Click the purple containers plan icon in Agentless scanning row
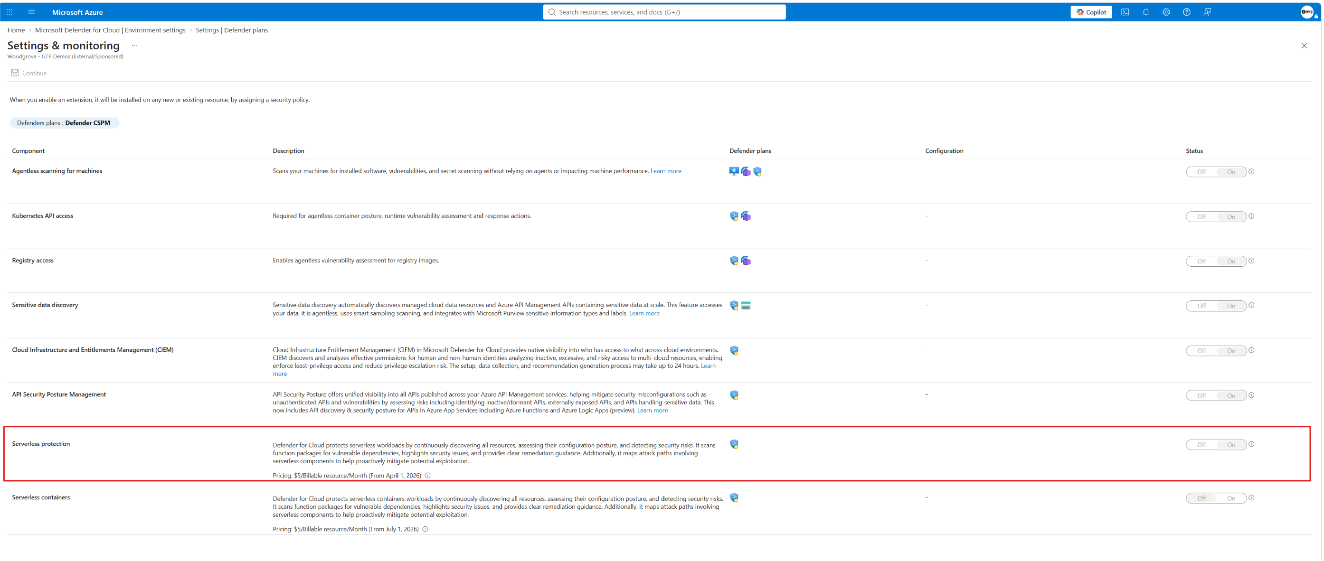This screenshot has width=1324, height=561. point(746,172)
